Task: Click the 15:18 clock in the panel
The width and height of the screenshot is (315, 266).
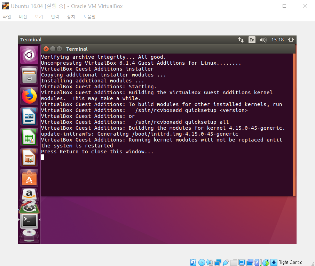Action: [x=277, y=40]
